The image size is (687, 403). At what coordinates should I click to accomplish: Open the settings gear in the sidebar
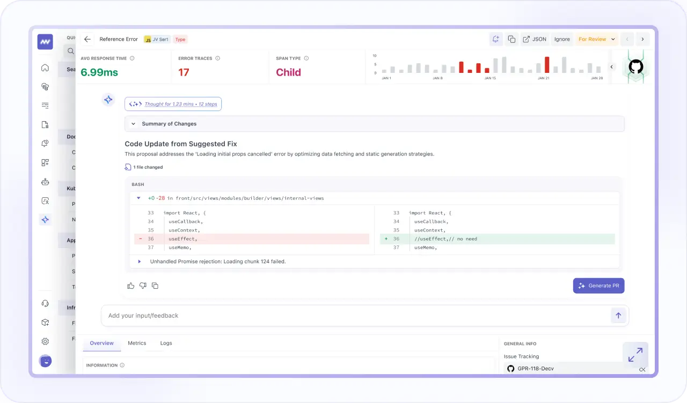pos(45,341)
